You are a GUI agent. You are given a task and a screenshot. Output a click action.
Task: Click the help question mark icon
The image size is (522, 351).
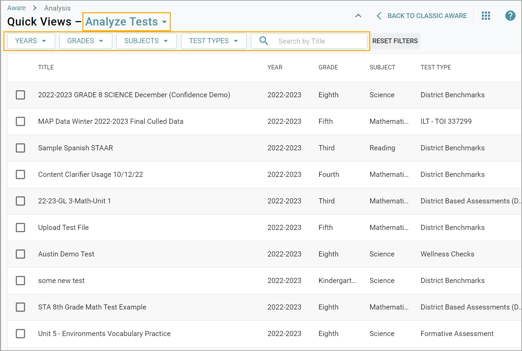tap(510, 16)
